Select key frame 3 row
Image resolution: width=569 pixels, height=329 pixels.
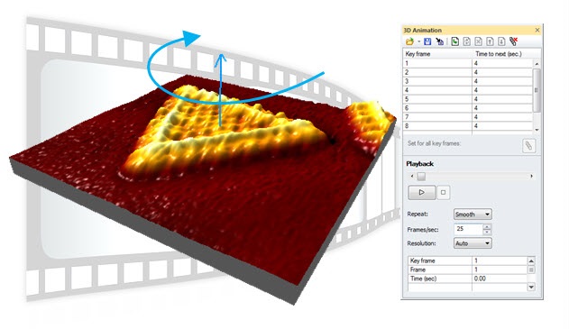coord(468,81)
